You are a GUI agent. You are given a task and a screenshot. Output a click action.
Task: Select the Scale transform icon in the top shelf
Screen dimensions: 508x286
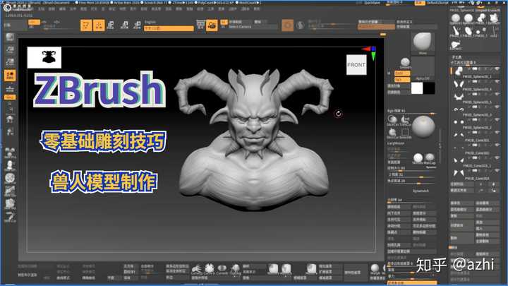pyautogui.click(x=124, y=25)
